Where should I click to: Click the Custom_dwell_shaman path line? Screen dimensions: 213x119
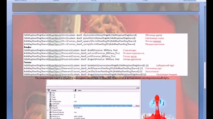pyautogui.click(x=80, y=35)
